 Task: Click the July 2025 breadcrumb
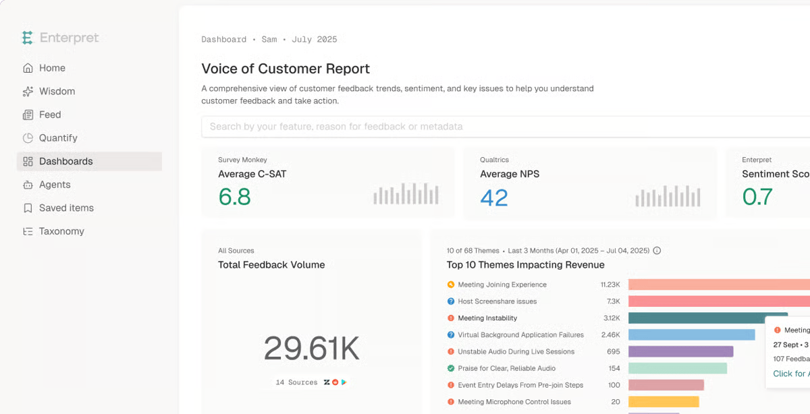coord(315,39)
